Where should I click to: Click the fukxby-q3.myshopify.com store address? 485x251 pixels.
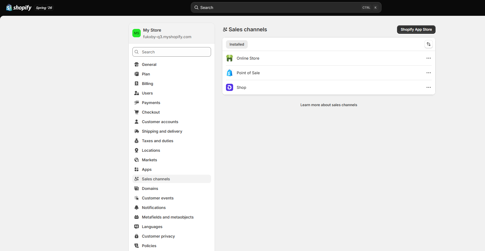click(167, 37)
